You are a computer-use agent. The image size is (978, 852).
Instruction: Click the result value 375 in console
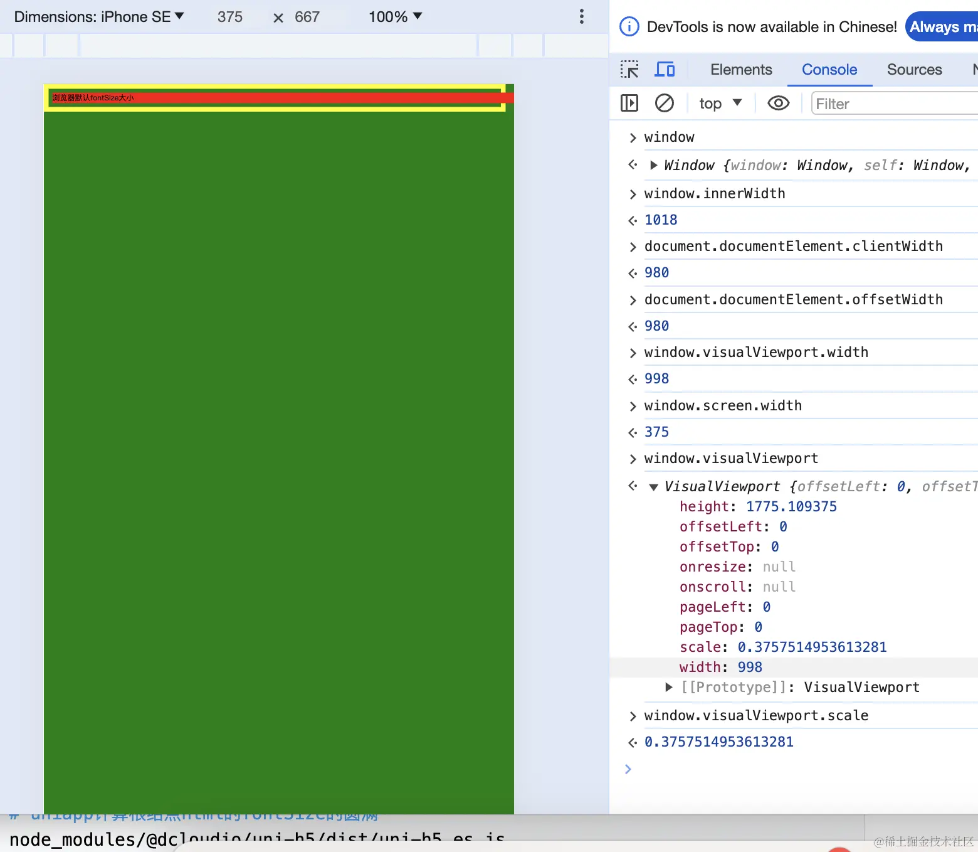656,432
